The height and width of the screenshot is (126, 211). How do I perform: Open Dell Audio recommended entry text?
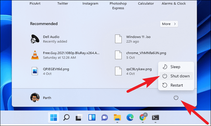point(51,37)
